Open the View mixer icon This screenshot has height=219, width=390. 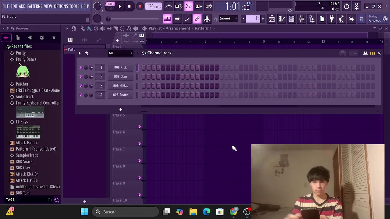(302, 19)
